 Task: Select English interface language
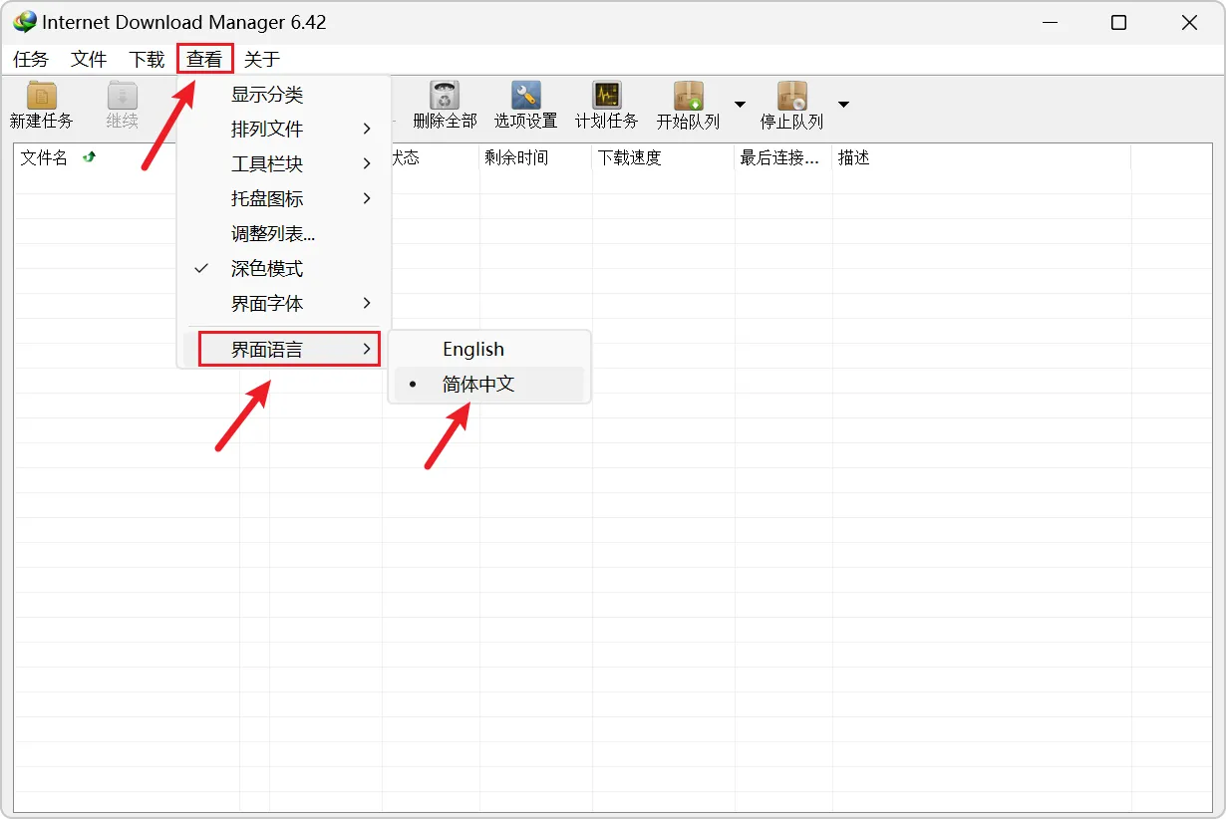tap(489, 349)
